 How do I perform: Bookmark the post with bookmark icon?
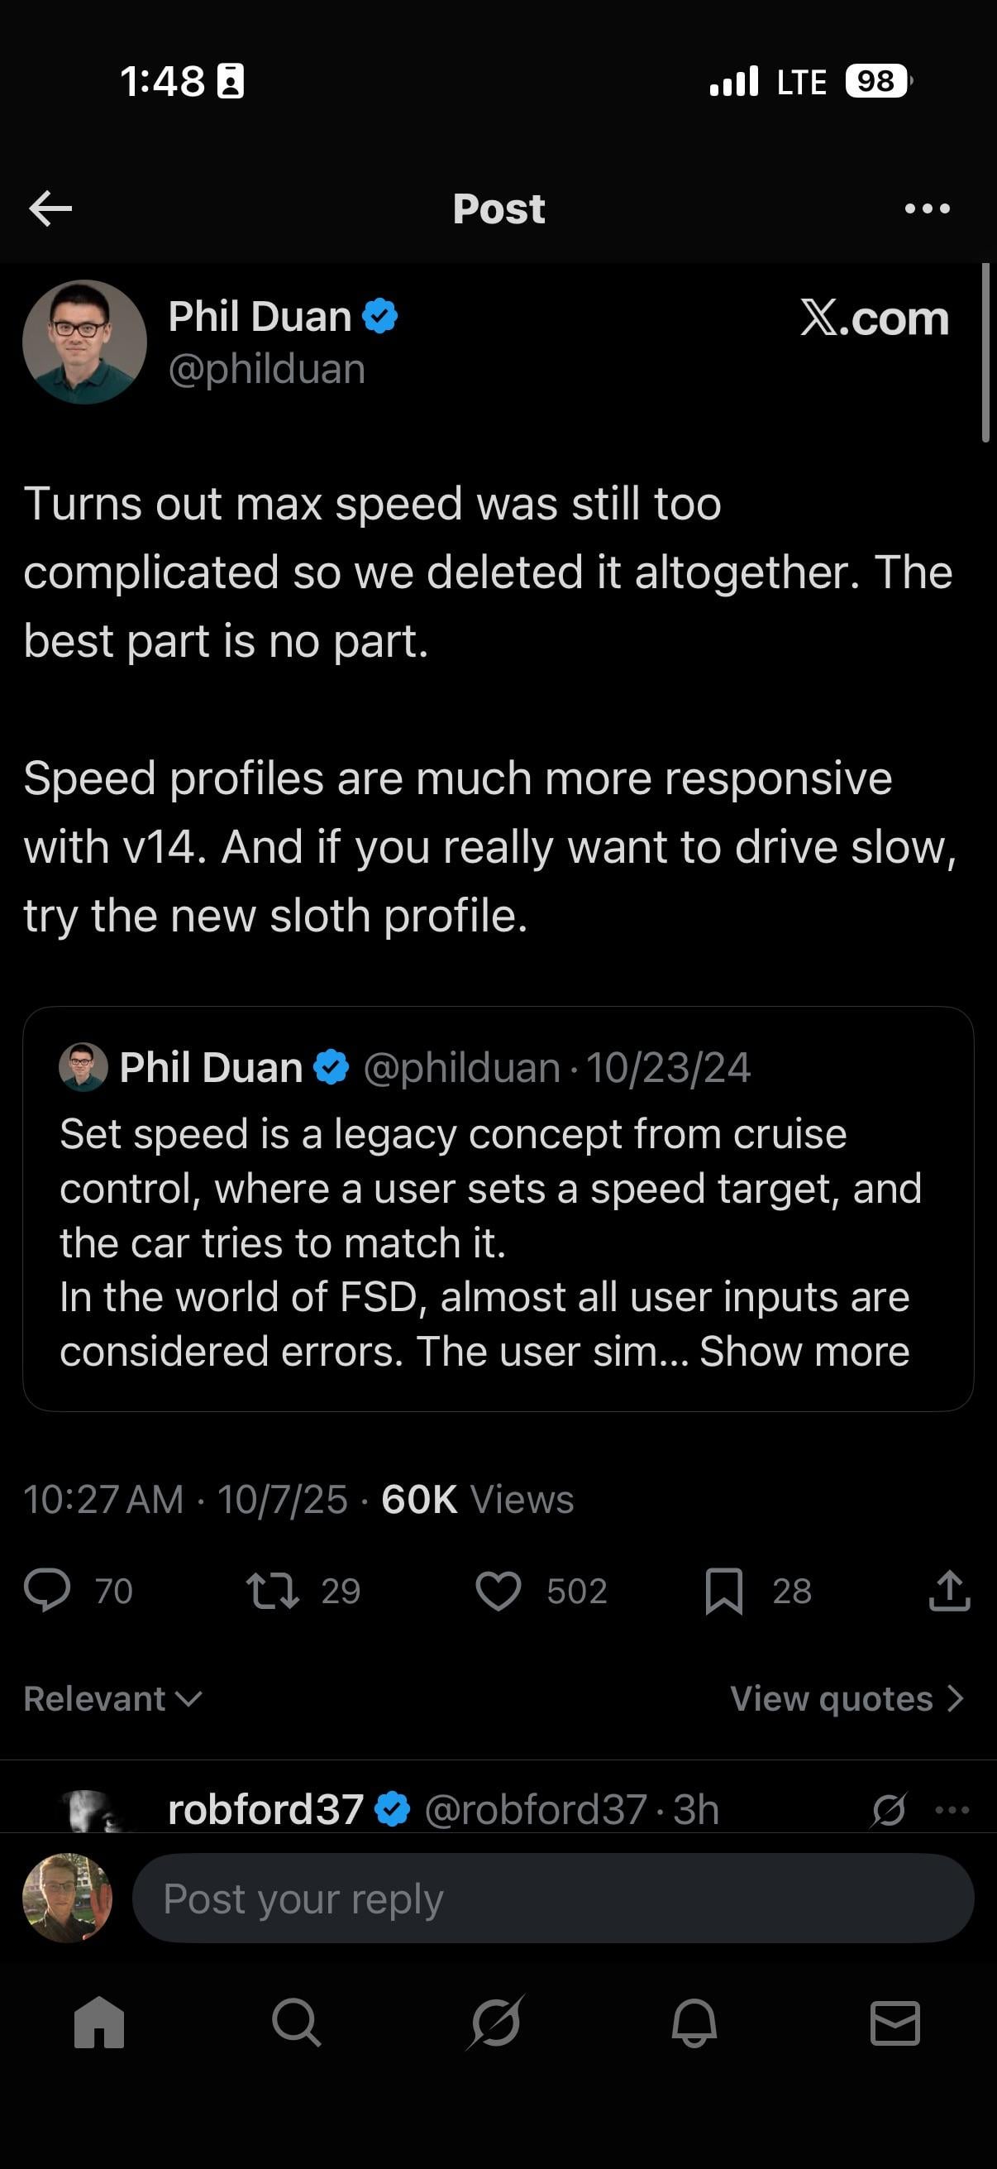click(723, 1591)
